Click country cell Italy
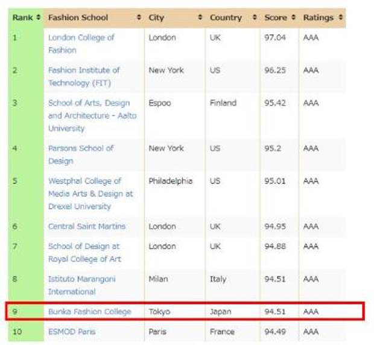Image resolution: width=374 pixels, height=345 pixels. [218, 279]
